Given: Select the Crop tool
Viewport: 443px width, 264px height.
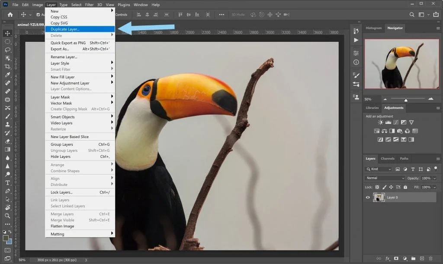Looking at the screenshot, I should click(7, 67).
